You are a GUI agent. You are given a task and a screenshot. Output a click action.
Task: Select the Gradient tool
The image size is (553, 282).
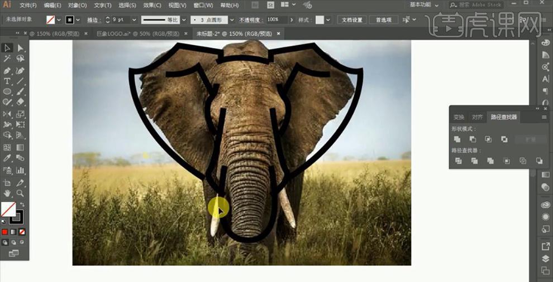tap(21, 147)
